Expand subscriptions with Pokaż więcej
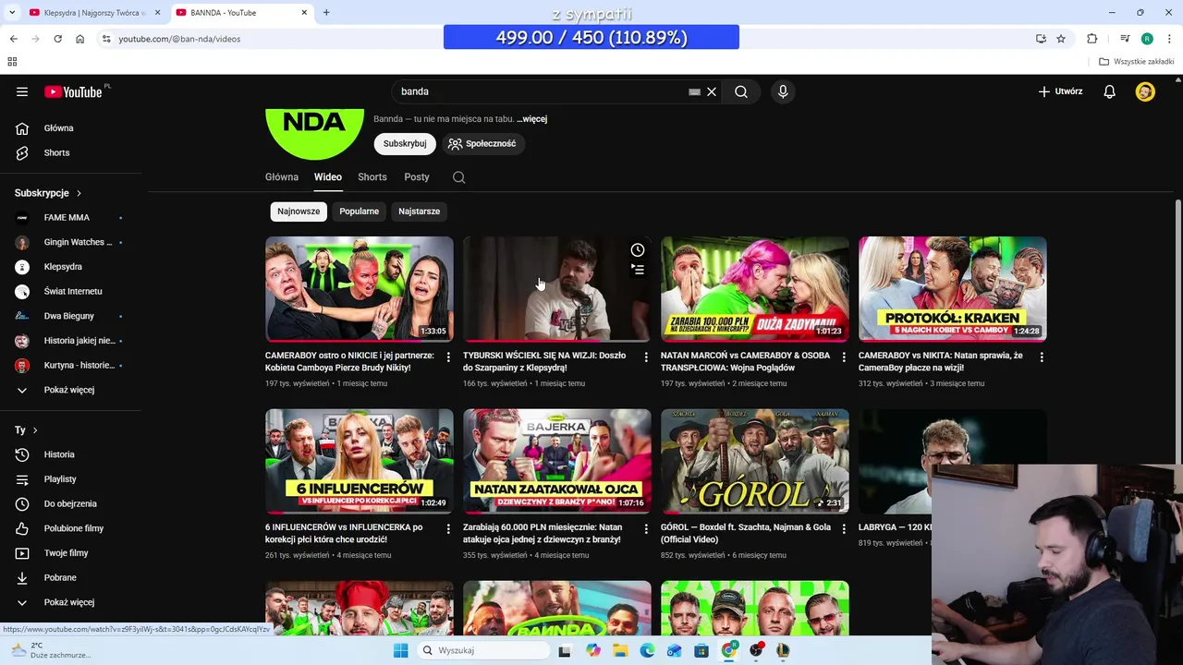This screenshot has height=665, width=1183. click(x=69, y=390)
